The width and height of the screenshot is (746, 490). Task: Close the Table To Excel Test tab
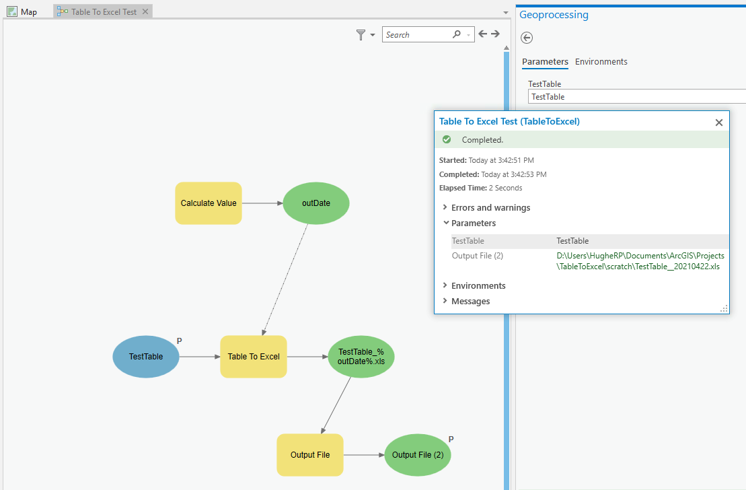[145, 12]
